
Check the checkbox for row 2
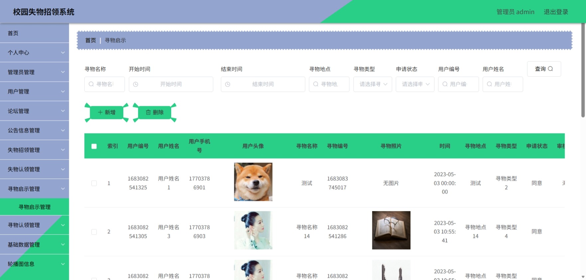[x=94, y=232]
